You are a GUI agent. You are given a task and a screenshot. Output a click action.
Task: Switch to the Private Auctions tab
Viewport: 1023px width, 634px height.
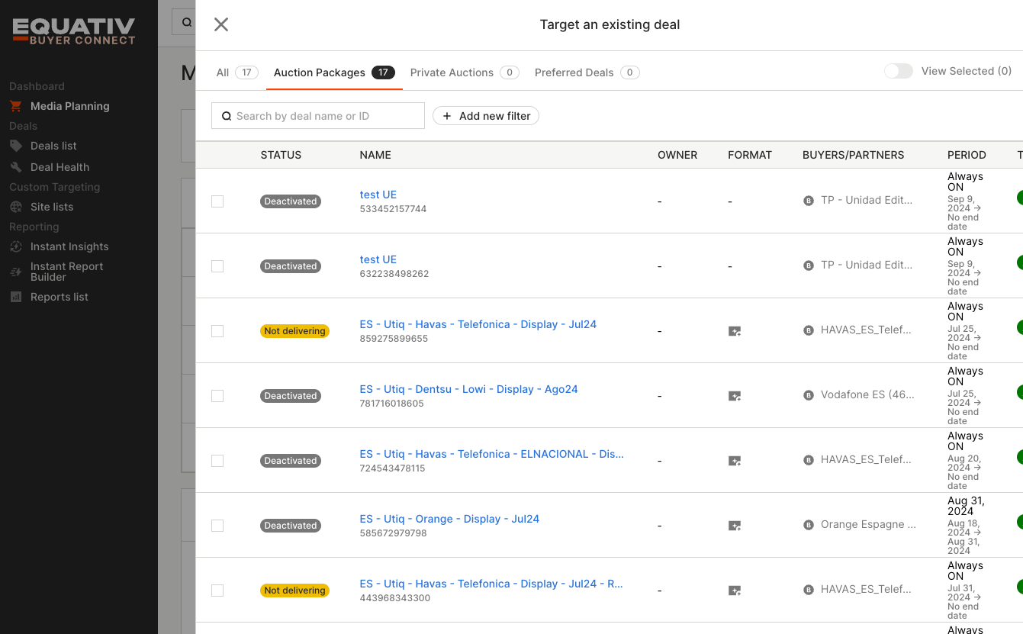(x=452, y=72)
